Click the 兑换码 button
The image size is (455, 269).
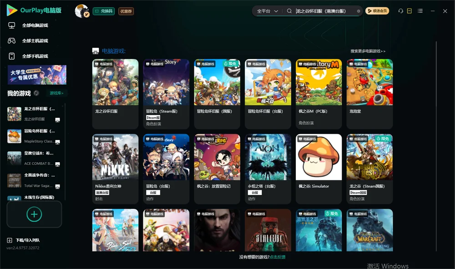[104, 11]
